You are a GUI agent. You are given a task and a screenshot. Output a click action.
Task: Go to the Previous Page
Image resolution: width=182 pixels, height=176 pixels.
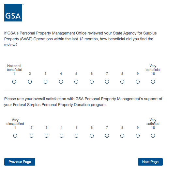[x=20, y=162]
